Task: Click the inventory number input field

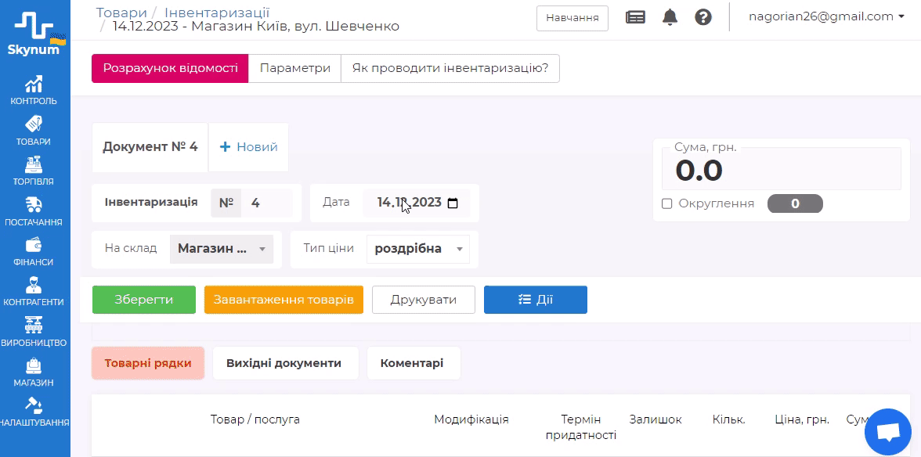Action: click(266, 203)
